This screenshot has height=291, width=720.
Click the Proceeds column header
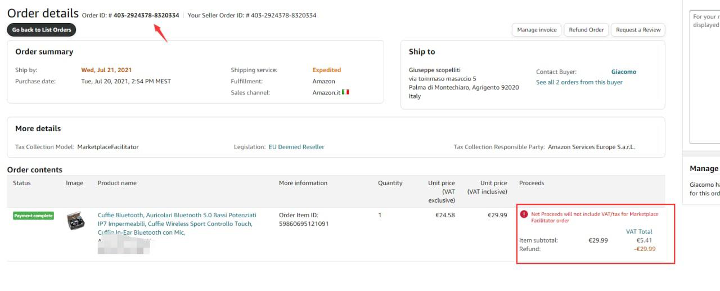(531, 183)
